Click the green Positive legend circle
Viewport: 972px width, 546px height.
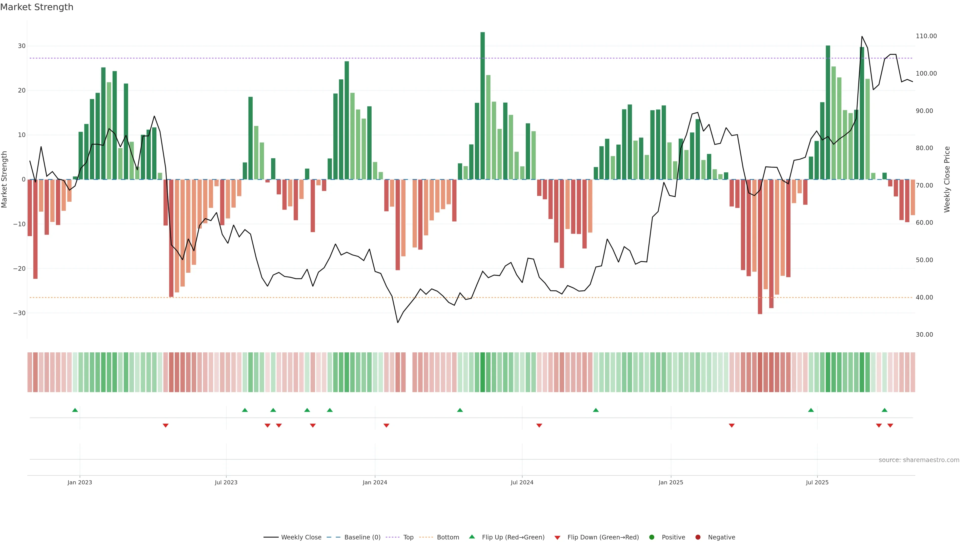(652, 537)
